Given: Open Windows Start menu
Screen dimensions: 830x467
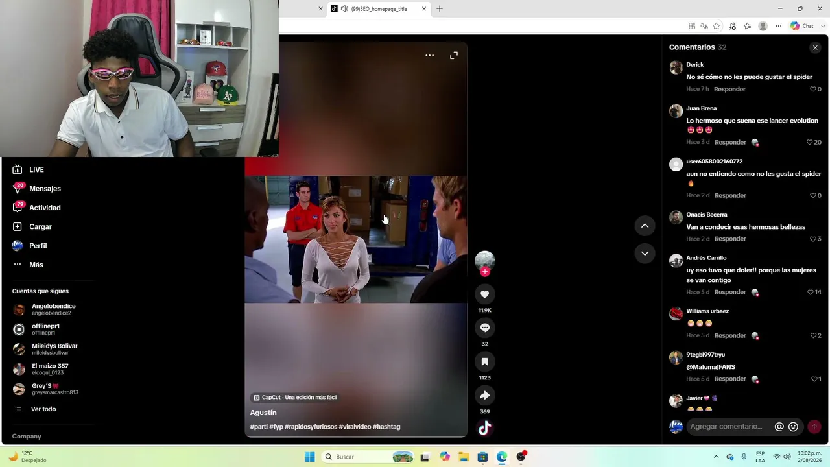Looking at the screenshot, I should tap(310, 457).
